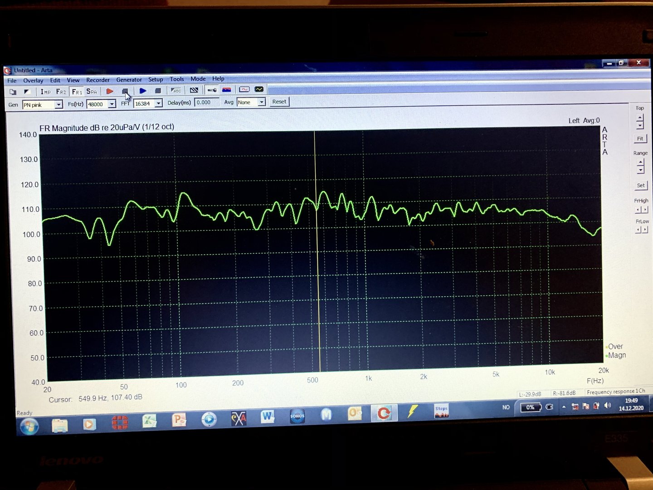Open the Windows Start menu
Screen dimensions: 653x490
(x=29, y=426)
